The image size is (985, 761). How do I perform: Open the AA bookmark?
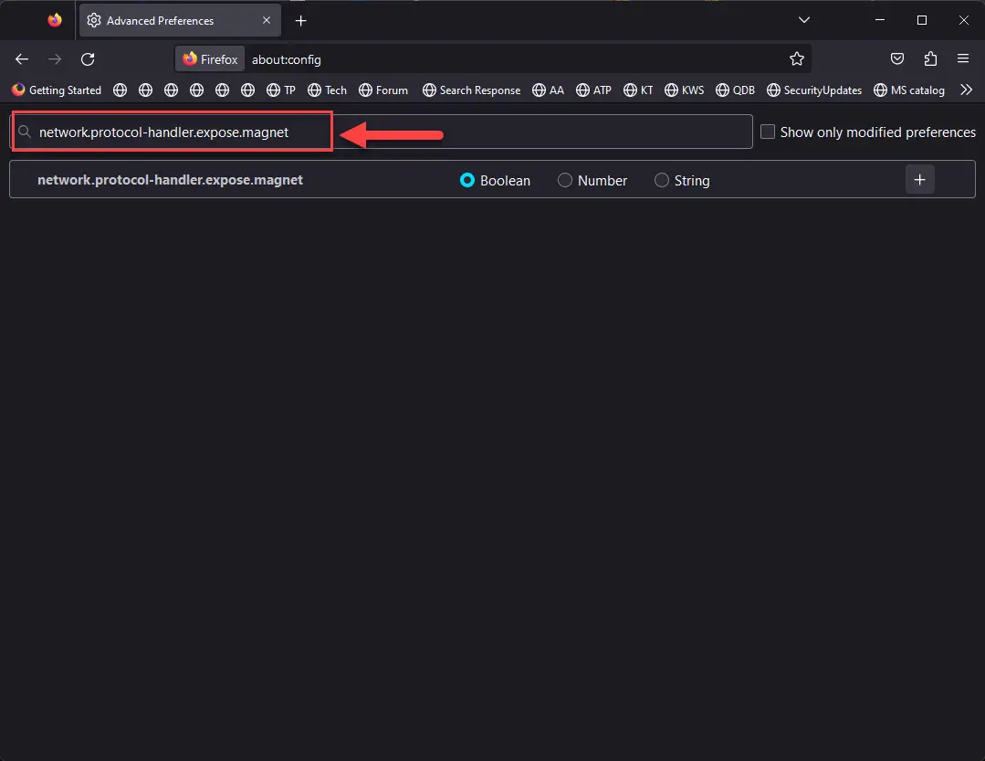(x=548, y=90)
